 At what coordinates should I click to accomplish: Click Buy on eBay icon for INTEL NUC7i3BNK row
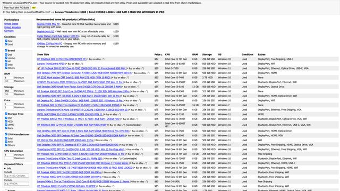pyautogui.click(x=120, y=115)
